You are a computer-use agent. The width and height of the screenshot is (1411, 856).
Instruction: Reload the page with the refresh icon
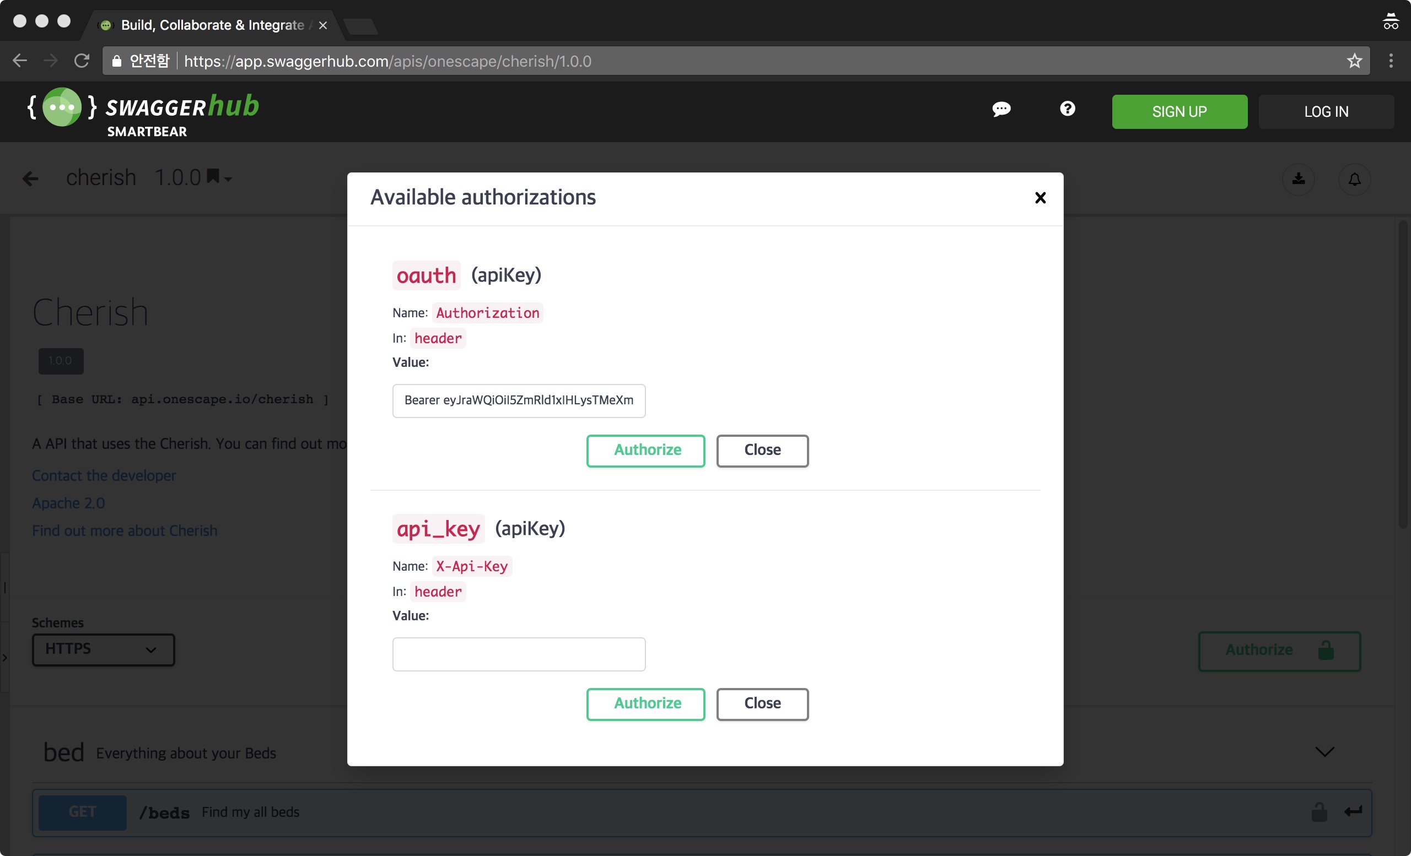(x=82, y=61)
